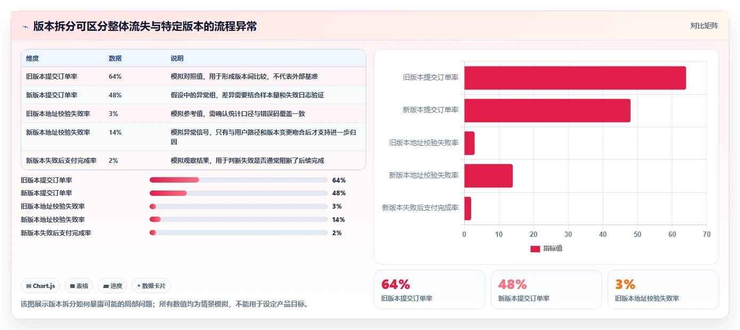Click the 数据卡片 tag chip
This screenshot has height=330, width=740.
tap(151, 286)
